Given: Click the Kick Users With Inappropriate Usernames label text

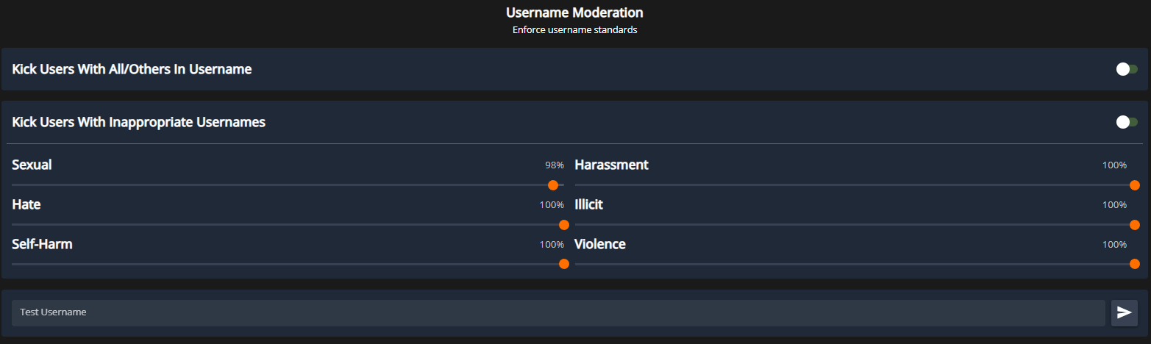Looking at the screenshot, I should tap(138, 122).
